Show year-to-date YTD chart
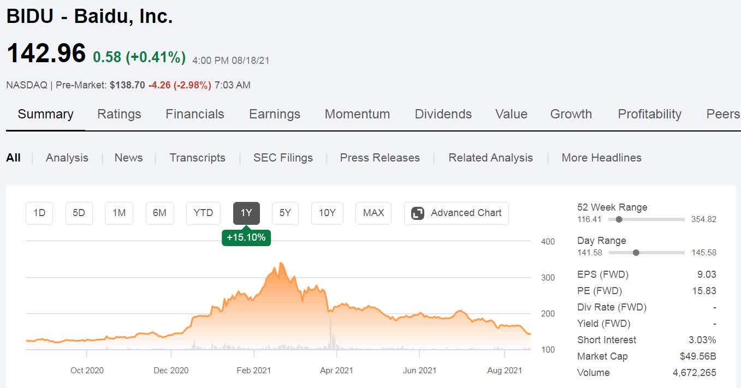 tap(203, 213)
